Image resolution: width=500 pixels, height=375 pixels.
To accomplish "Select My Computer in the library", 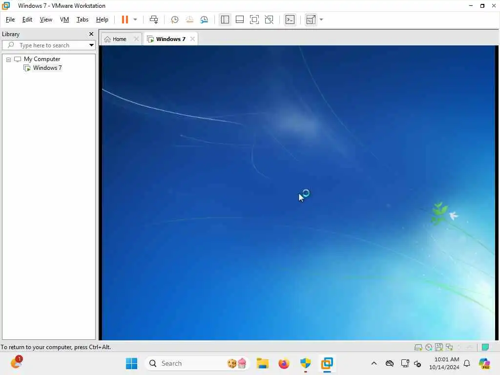I will (42, 59).
